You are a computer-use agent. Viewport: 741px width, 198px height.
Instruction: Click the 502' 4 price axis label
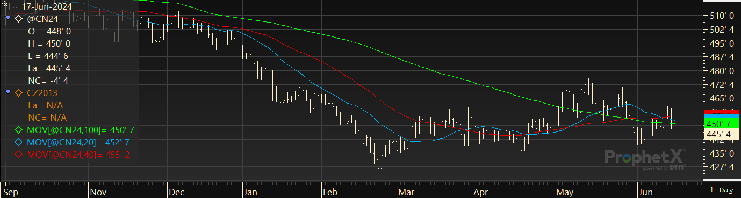tap(721, 30)
